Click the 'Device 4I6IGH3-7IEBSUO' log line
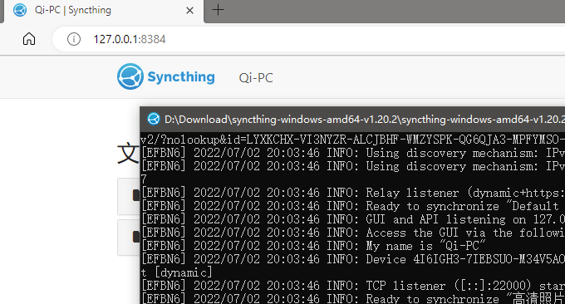 353,259
